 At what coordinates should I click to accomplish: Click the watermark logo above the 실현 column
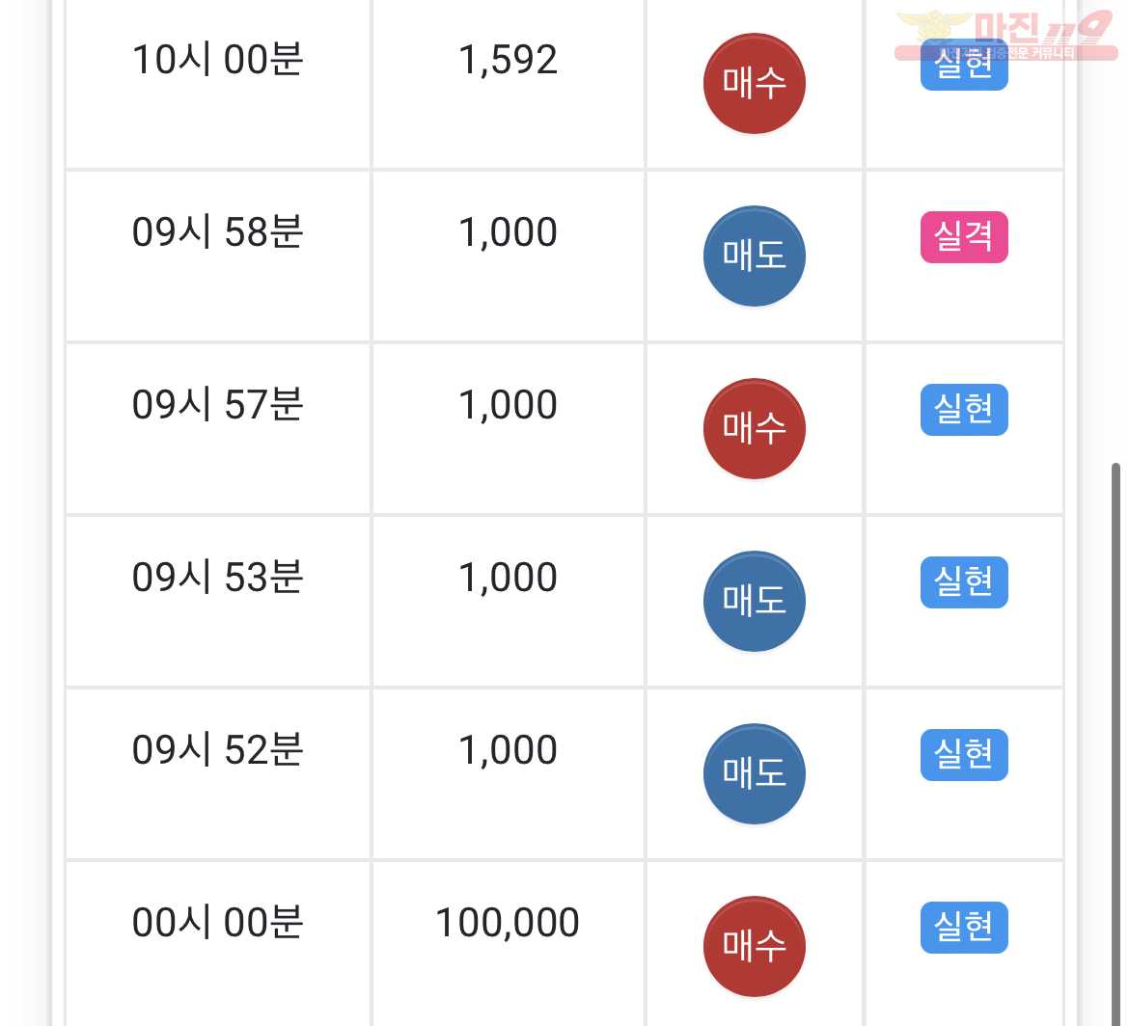pyautogui.click(x=1005, y=35)
